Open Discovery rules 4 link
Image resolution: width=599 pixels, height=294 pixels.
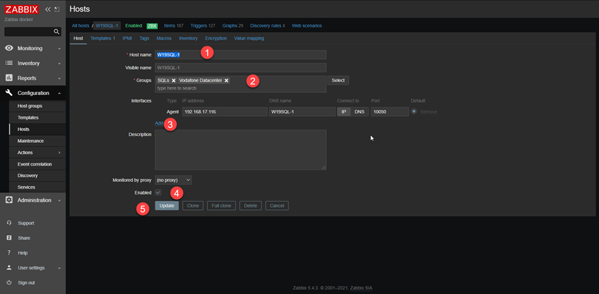[267, 25]
